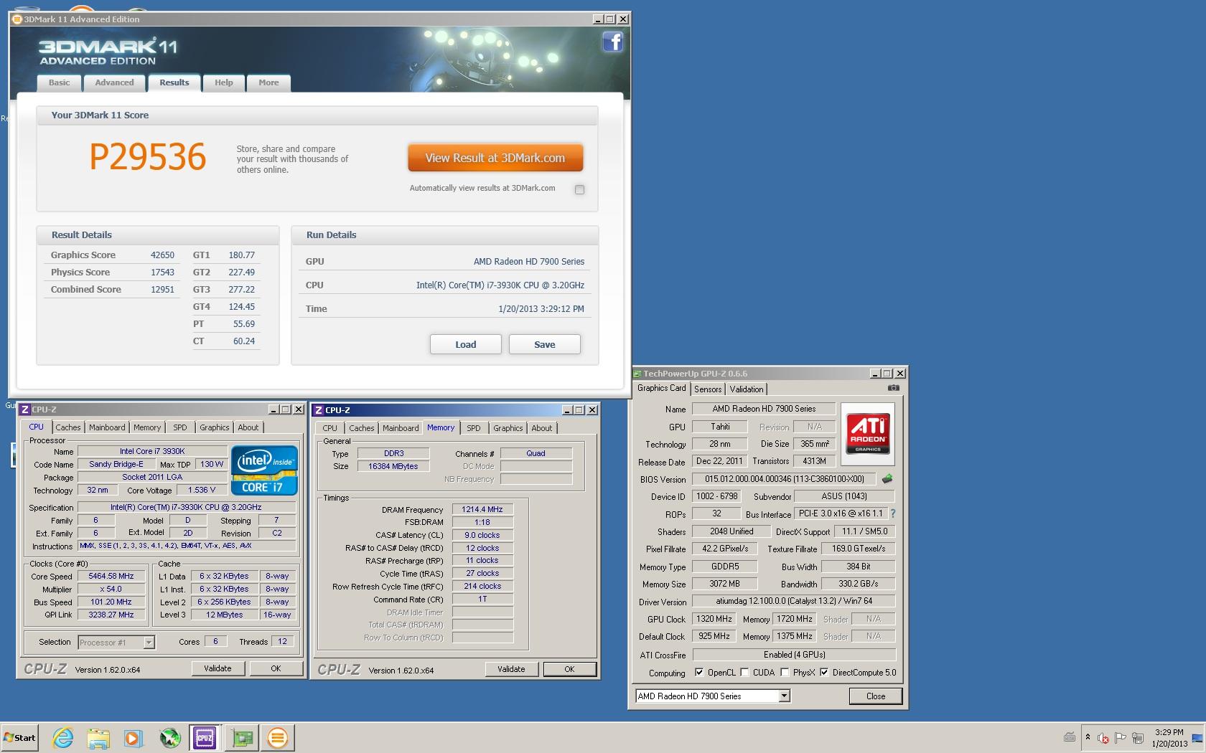
Task: Click the network tray icon
Action: (x=1138, y=738)
